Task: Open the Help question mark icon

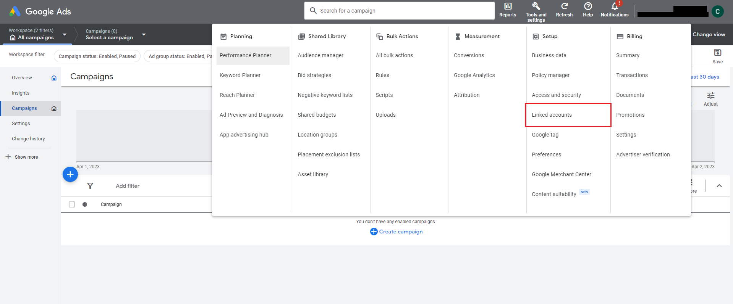Action: [588, 6]
